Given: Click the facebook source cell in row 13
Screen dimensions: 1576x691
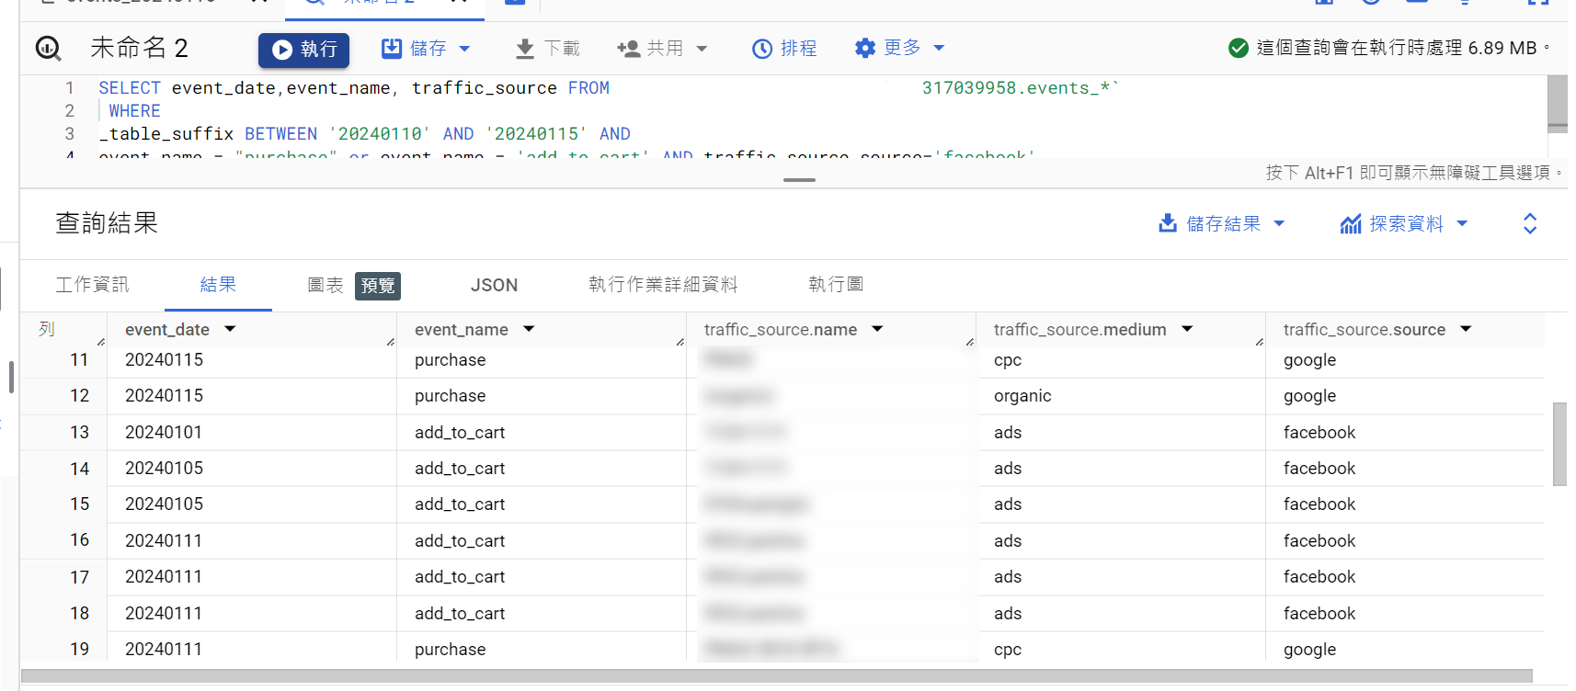Looking at the screenshot, I should point(1319,433).
